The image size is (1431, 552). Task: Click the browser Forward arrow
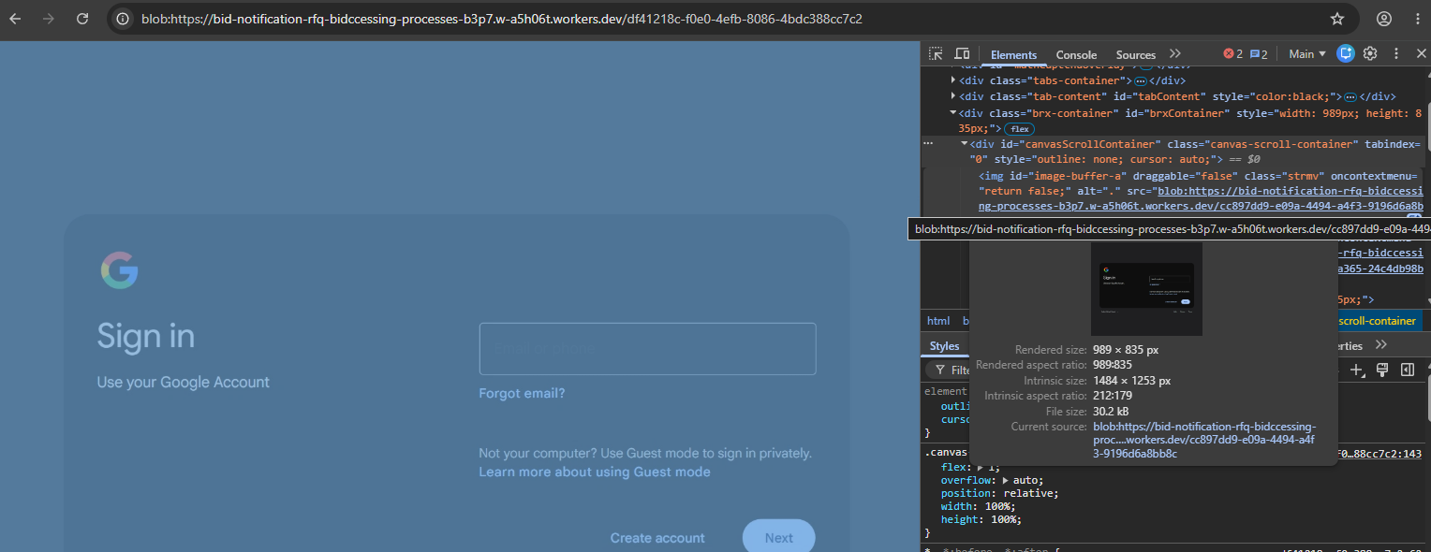pyautogui.click(x=49, y=19)
